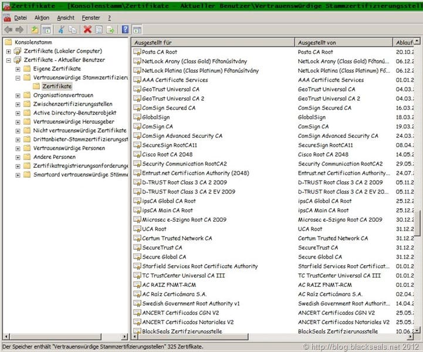Select Microsec e-Szigno Root CA 2009
This screenshot has height=352, width=423.
click(184, 219)
